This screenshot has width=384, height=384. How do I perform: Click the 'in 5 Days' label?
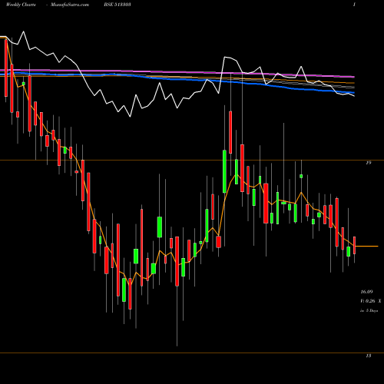click(369, 310)
